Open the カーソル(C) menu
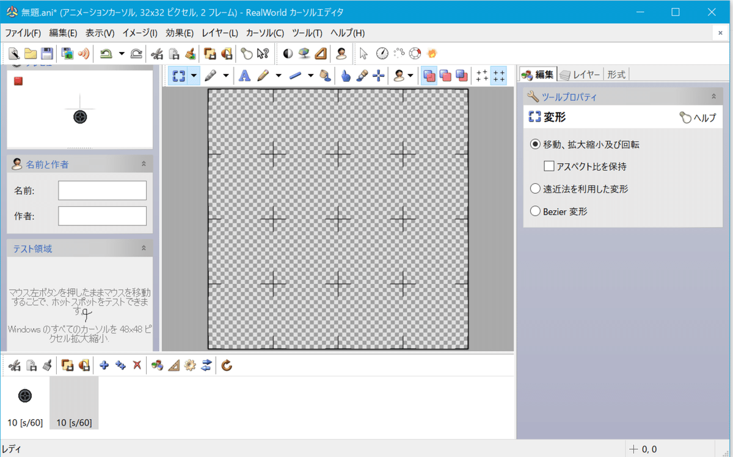The width and height of the screenshot is (733, 457). [x=265, y=33]
